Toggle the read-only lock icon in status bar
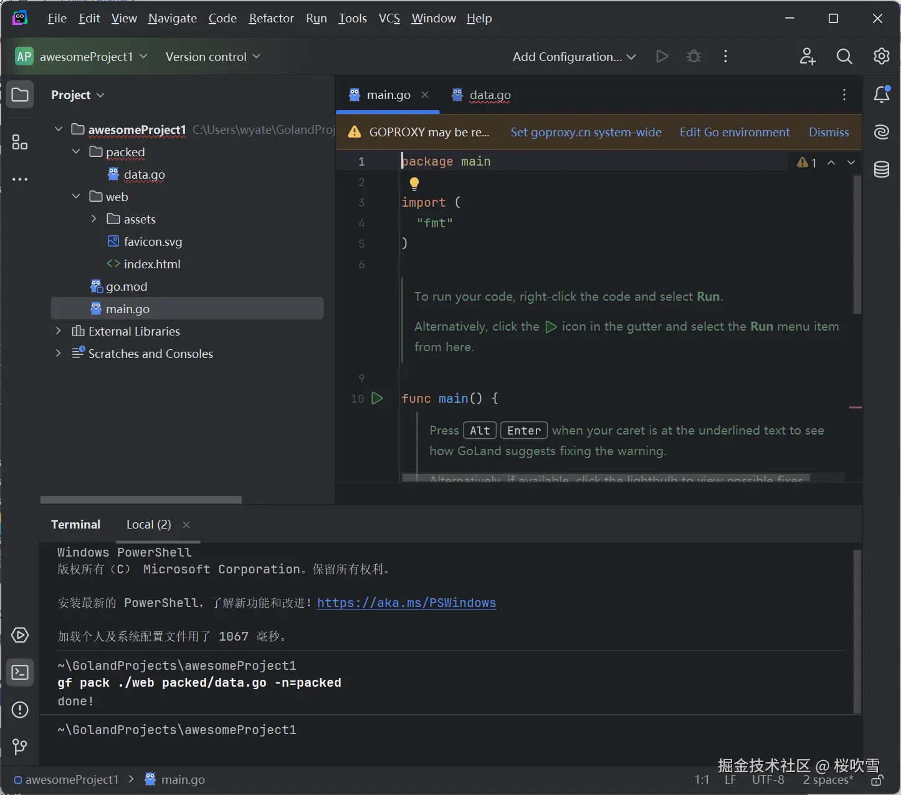The height and width of the screenshot is (795, 901). [877, 781]
